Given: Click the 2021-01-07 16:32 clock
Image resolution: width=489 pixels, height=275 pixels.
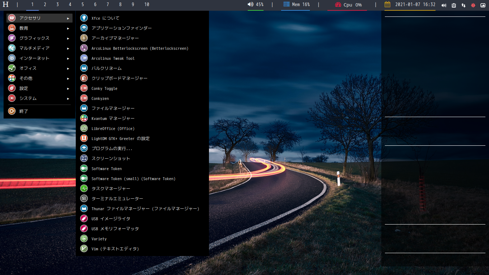Looking at the screenshot, I should pyautogui.click(x=415, y=5).
